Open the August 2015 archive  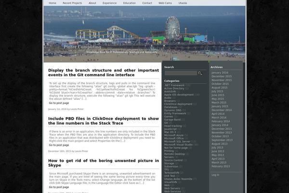(x=220, y=88)
